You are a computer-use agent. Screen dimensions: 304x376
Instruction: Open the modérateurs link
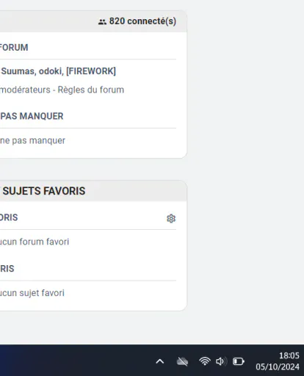coord(25,90)
